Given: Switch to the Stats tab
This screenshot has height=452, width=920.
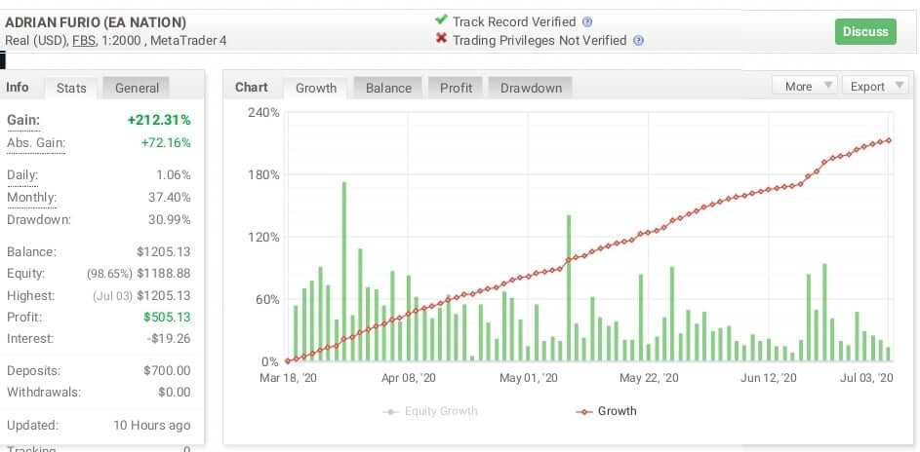Looking at the screenshot, I should coord(71,88).
